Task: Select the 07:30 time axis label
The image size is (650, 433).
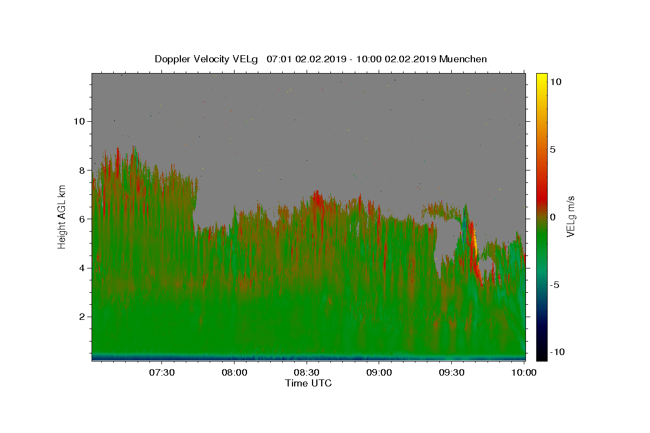Action: click(162, 372)
